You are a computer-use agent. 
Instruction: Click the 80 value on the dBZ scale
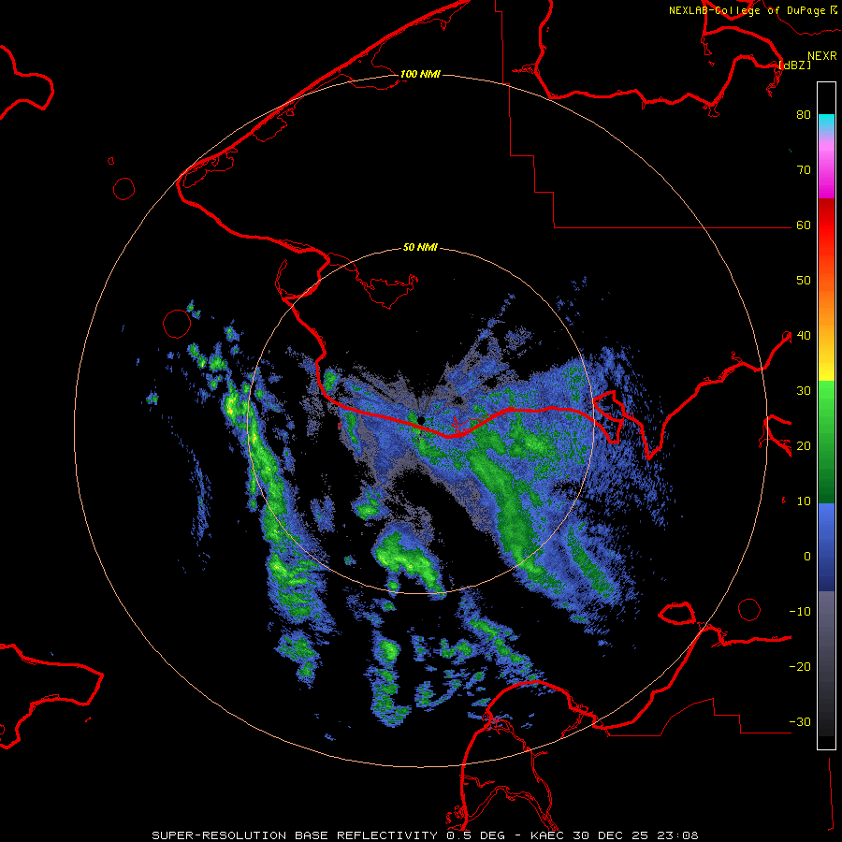coord(804,115)
